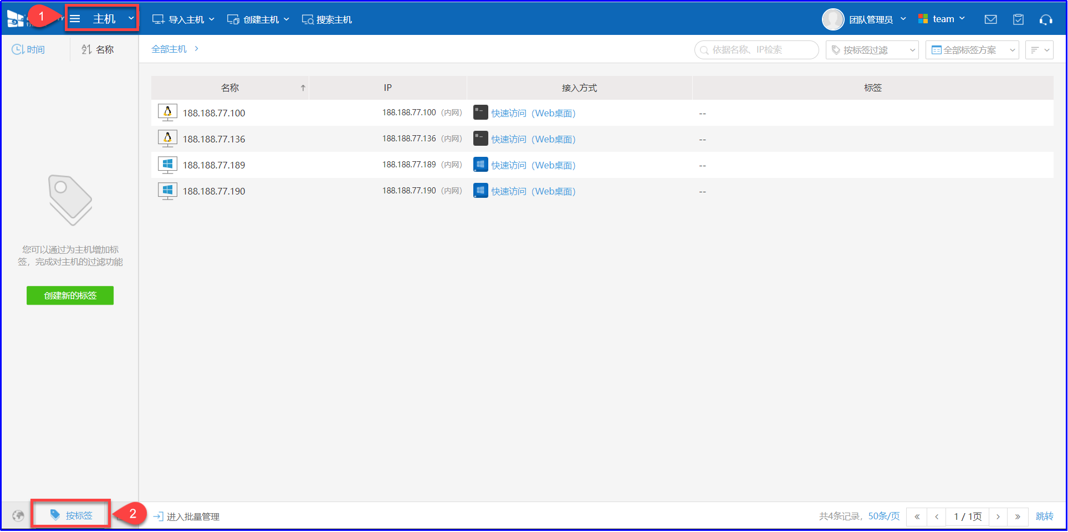
Task: Switch to sort by name (名称)
Action: [98, 50]
